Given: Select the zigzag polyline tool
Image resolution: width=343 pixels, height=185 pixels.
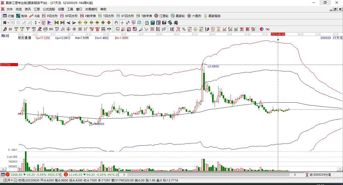Looking at the screenshot, I should [x=128, y=23].
